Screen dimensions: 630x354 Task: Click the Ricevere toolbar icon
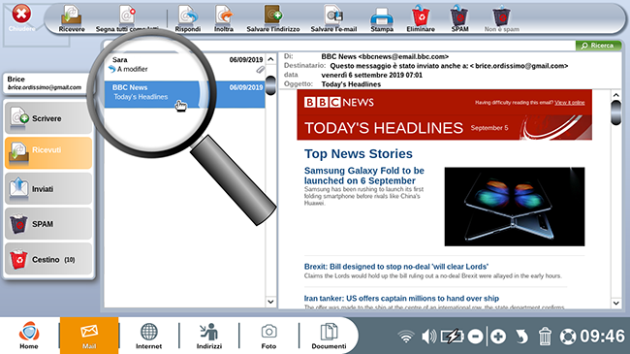(x=72, y=18)
